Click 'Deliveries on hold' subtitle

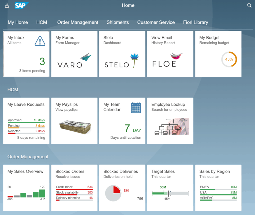pyautogui.click(x=118, y=177)
